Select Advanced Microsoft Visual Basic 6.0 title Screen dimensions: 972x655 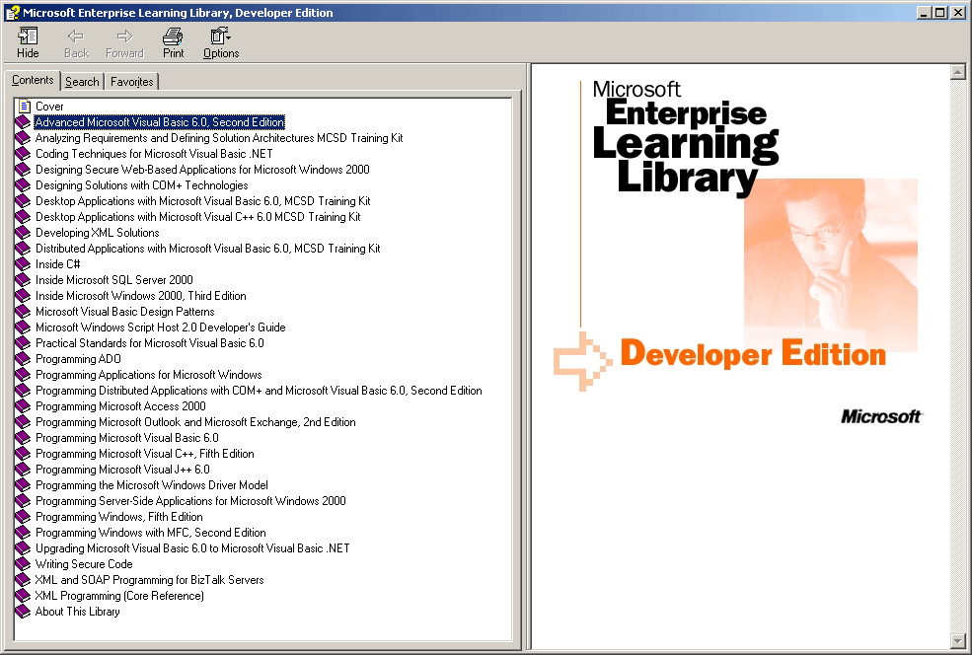point(159,122)
